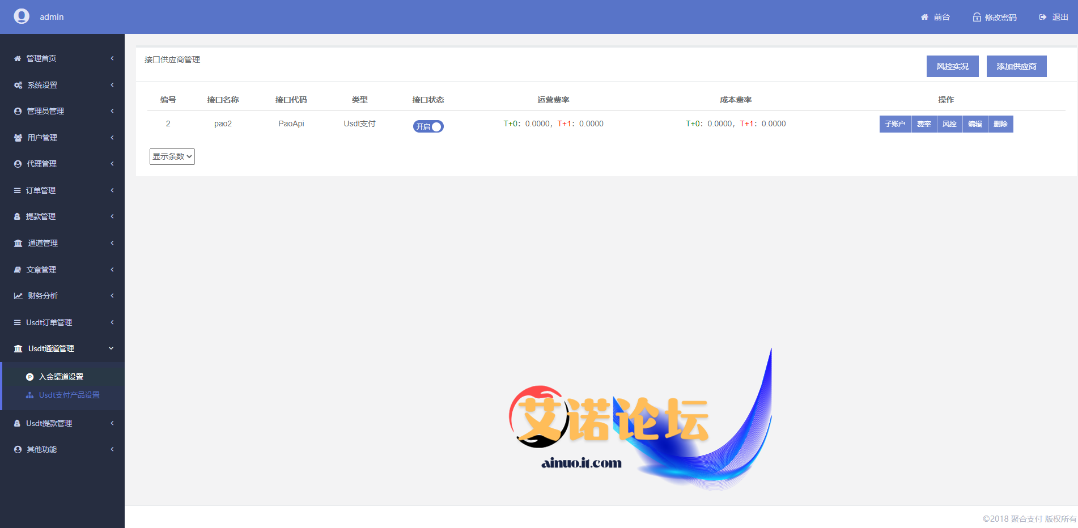
Task: Click the 风控实况 button
Action: pyautogui.click(x=953, y=66)
